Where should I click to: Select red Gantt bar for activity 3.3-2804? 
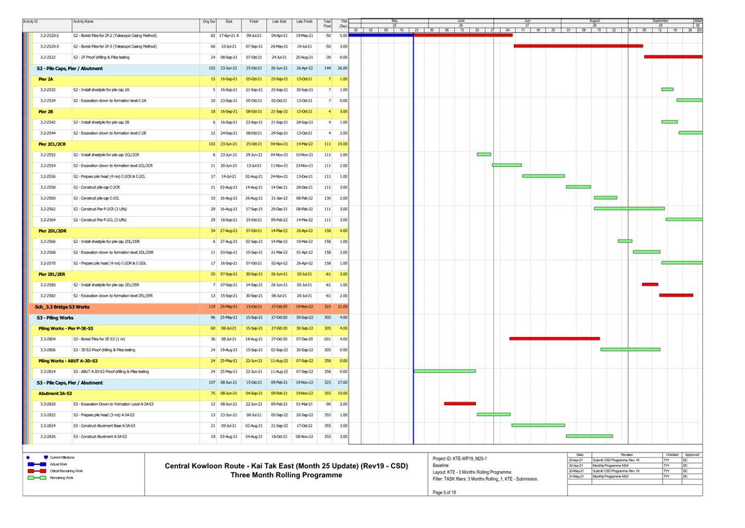(x=554, y=338)
